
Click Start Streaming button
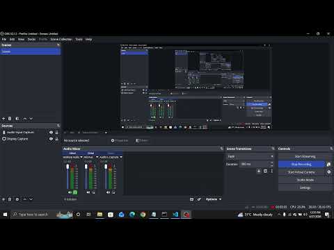[x=305, y=156]
